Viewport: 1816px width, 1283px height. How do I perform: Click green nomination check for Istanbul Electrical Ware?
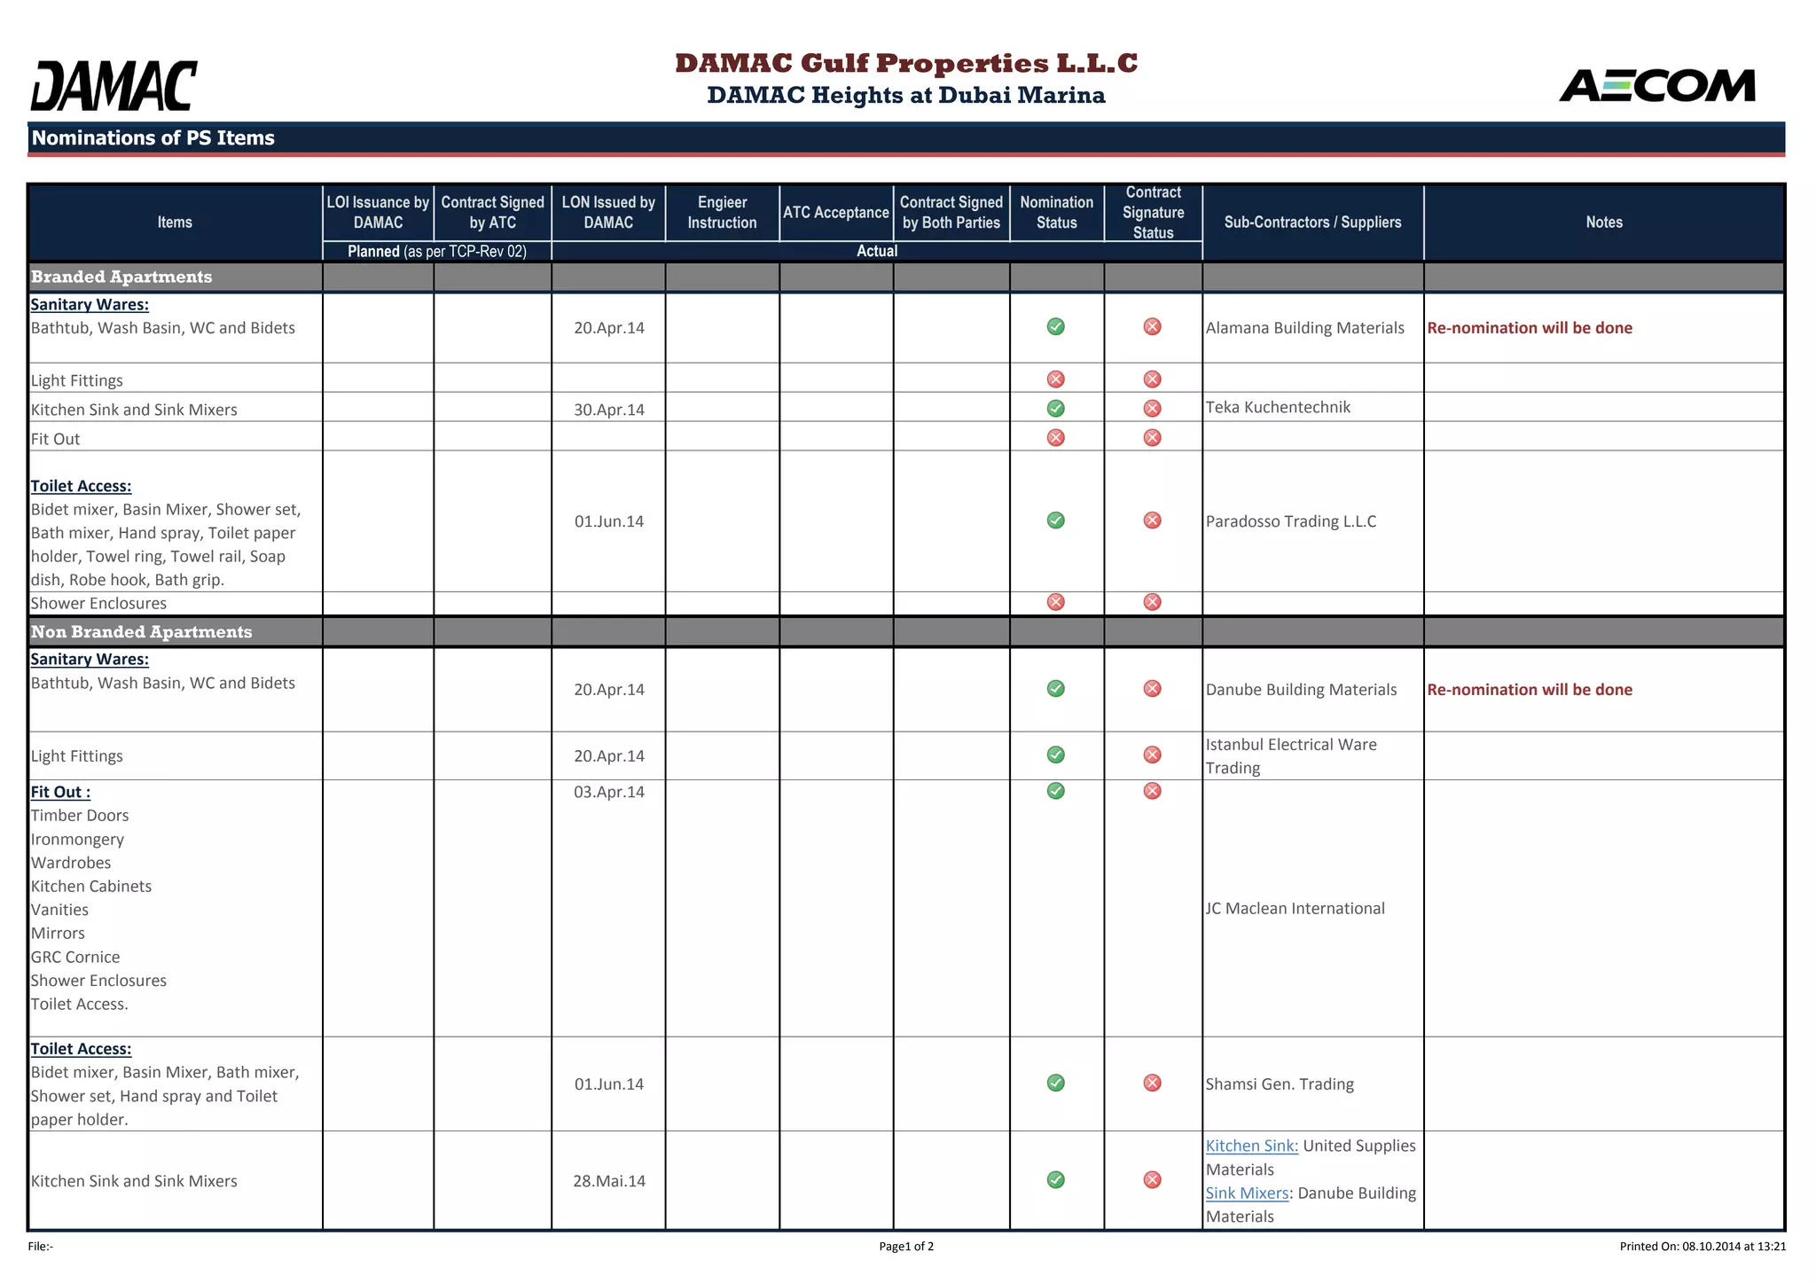click(1055, 755)
